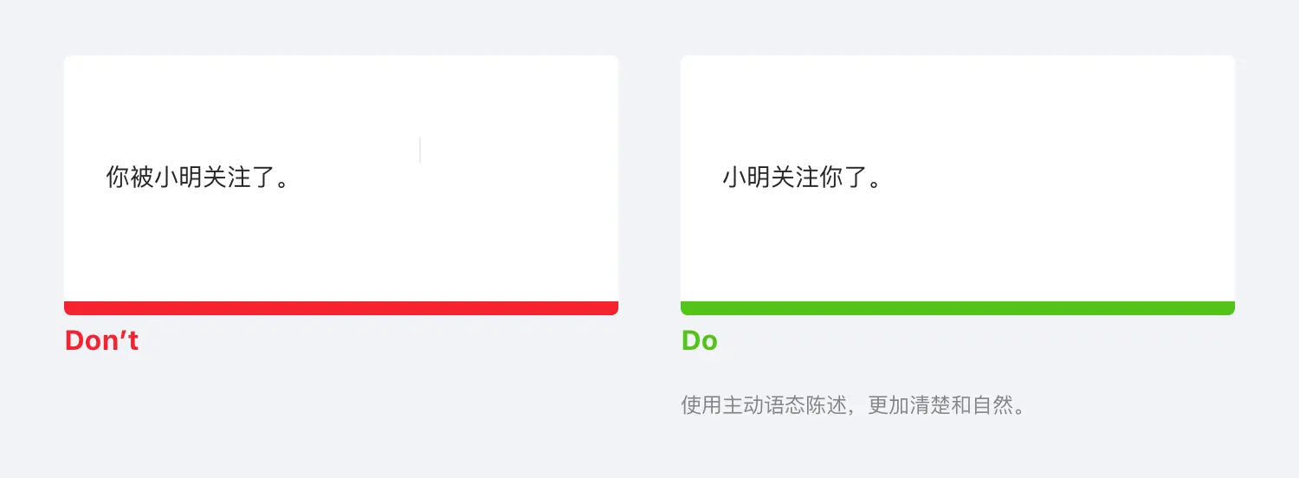Click the green "Do" label

click(x=699, y=341)
